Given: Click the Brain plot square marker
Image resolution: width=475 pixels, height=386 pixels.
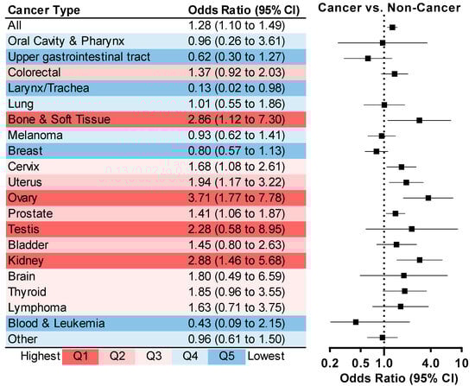Looking at the screenshot, I should click(404, 275).
